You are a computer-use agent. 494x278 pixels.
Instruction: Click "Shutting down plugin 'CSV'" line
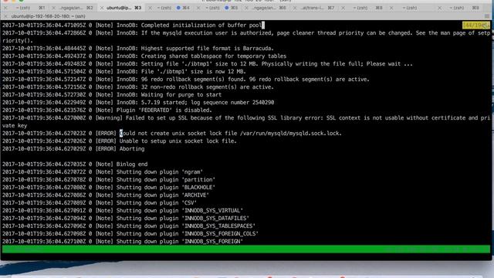[x=100, y=202]
